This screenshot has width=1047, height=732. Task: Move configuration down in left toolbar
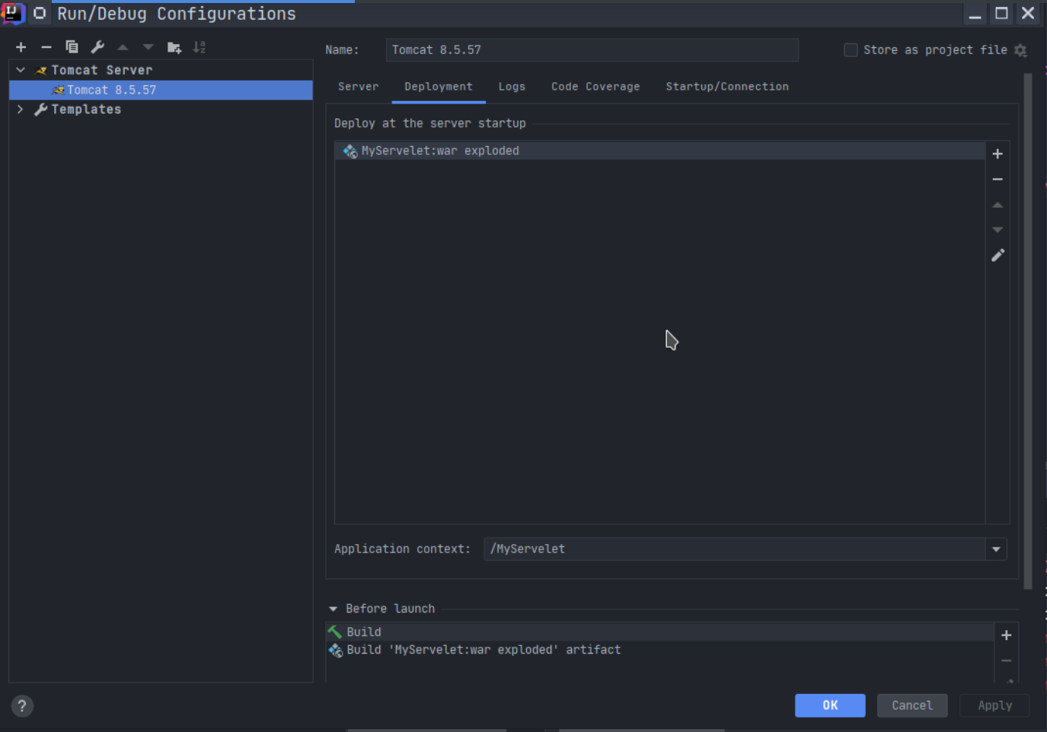click(x=148, y=47)
